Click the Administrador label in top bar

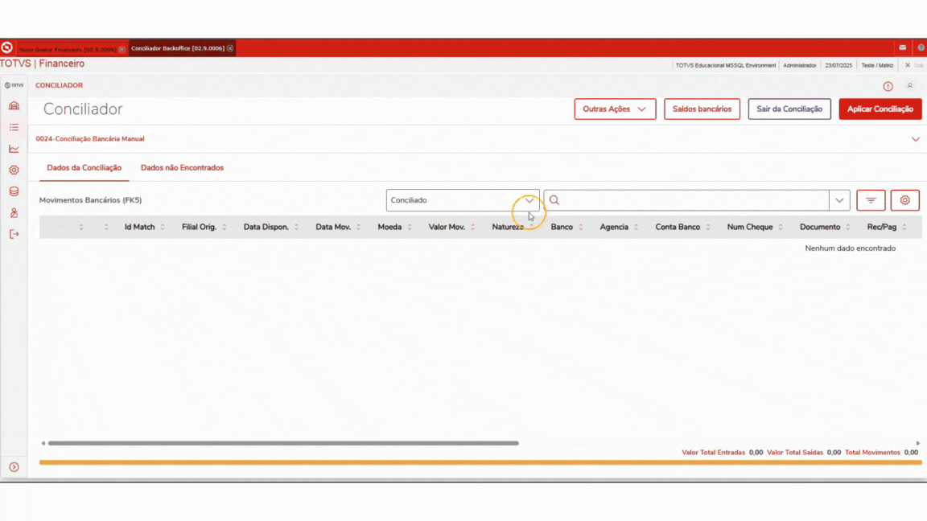click(799, 66)
